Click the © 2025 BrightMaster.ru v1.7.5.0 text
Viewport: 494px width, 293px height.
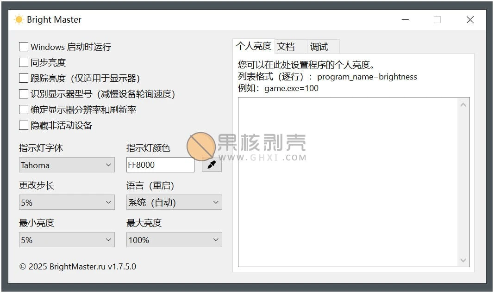[x=77, y=267]
